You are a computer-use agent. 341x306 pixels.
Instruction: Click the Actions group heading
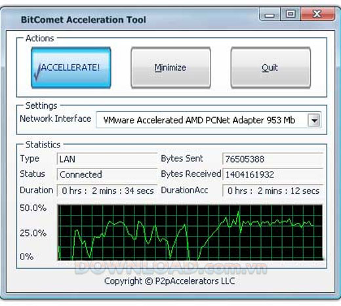(x=40, y=39)
